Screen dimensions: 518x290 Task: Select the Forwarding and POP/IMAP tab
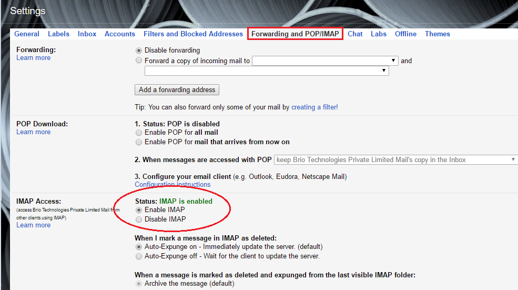pyautogui.click(x=295, y=34)
